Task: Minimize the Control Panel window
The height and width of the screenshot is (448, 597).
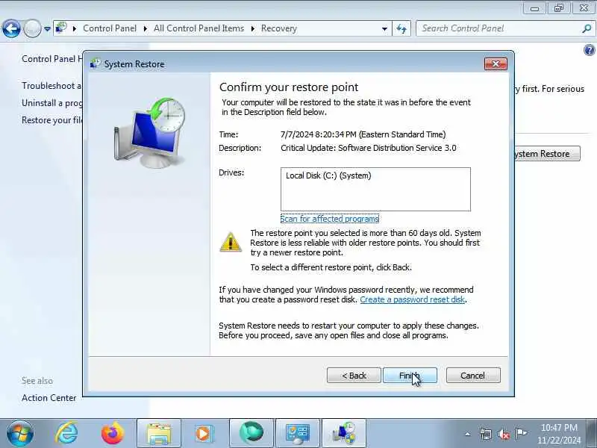Action: (534, 7)
